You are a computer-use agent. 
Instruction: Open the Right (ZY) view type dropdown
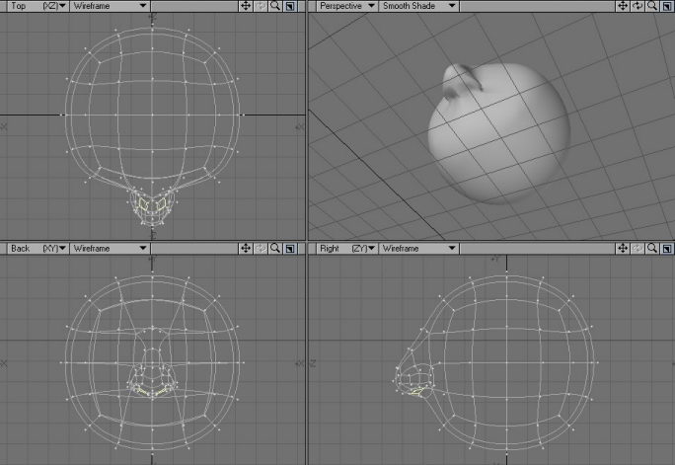coord(346,249)
